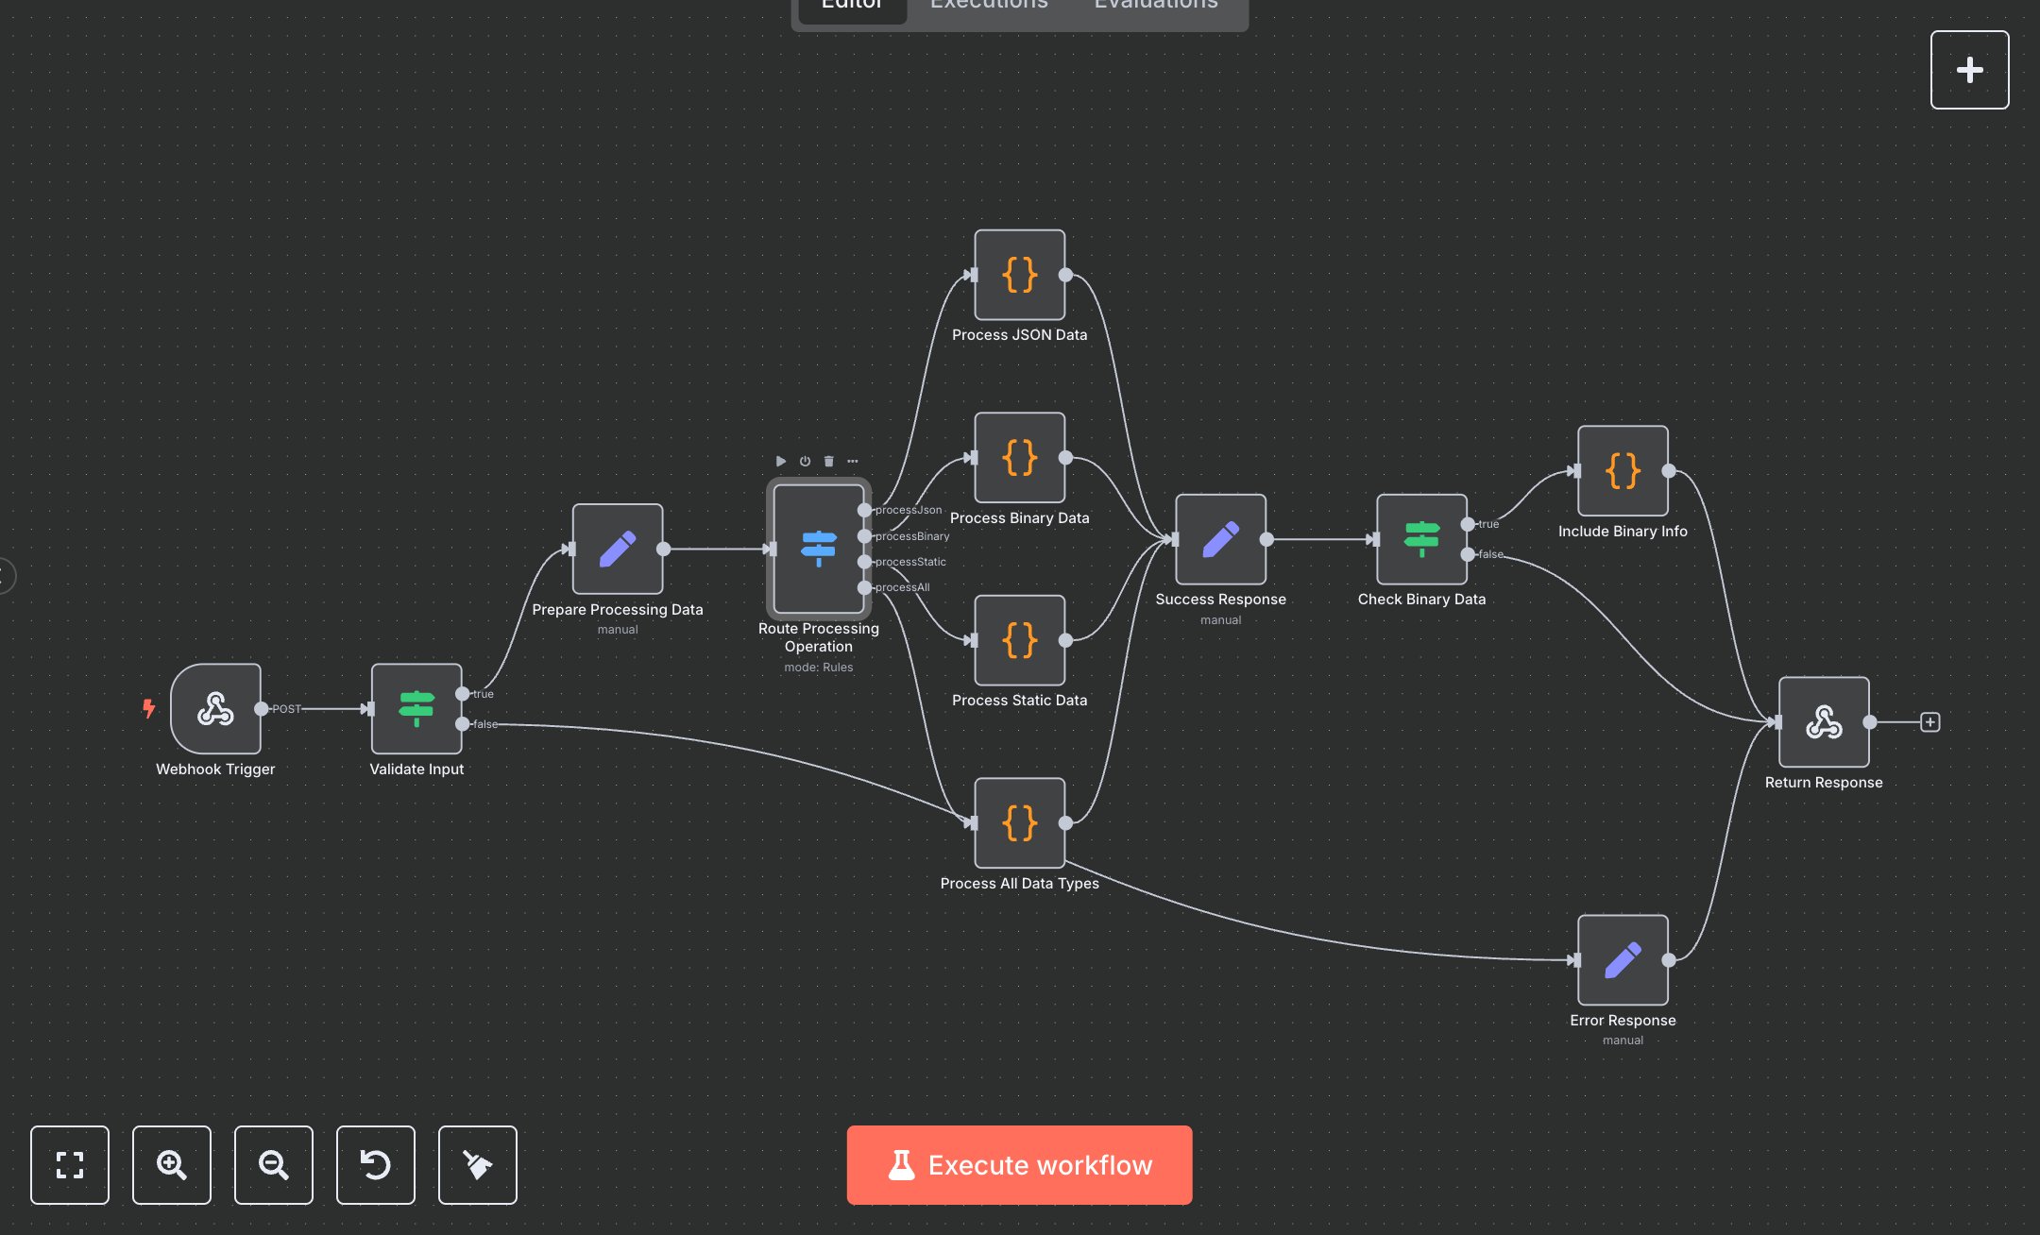Image resolution: width=2040 pixels, height=1235 pixels.
Task: Switch to the Evaluations tab
Action: point(1154,8)
